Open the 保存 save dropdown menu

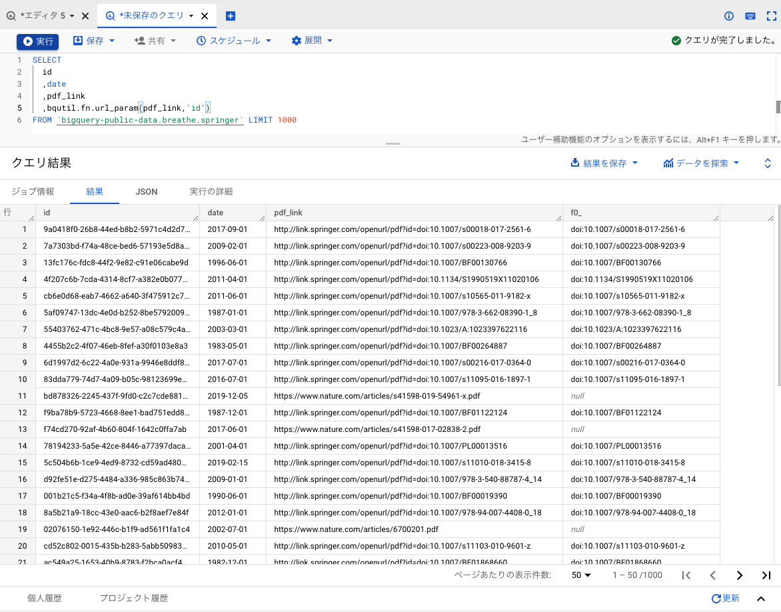coord(92,40)
